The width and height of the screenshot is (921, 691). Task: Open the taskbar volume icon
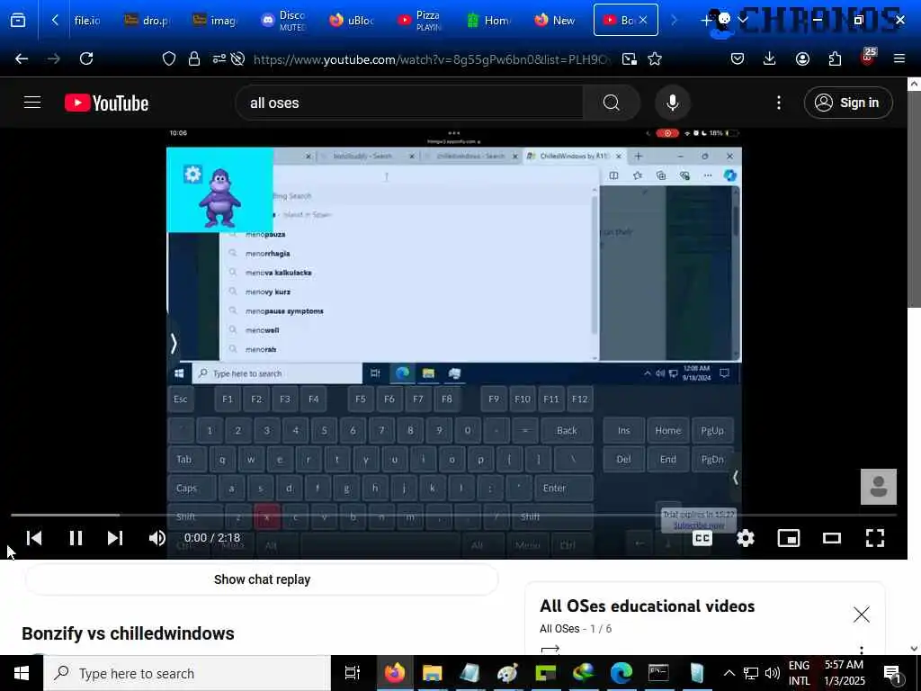pyautogui.click(x=773, y=673)
